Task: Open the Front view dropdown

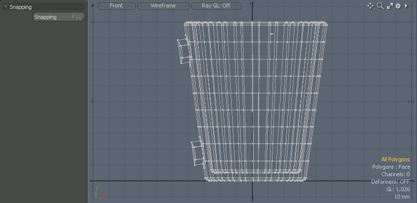Action: [116, 6]
